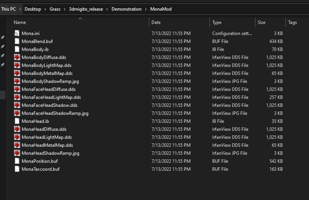Navigate to This PC breadcrumb
This screenshot has width=309, height=200.
(x=8, y=9)
